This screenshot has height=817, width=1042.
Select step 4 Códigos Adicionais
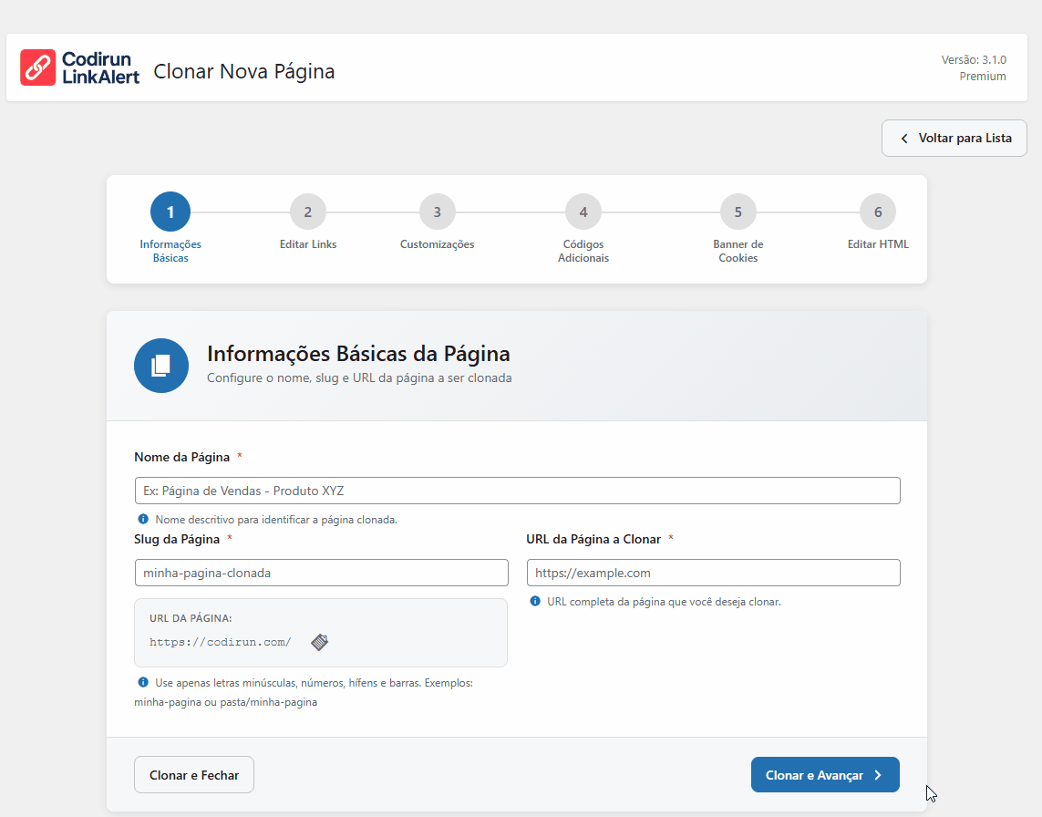pyautogui.click(x=583, y=212)
